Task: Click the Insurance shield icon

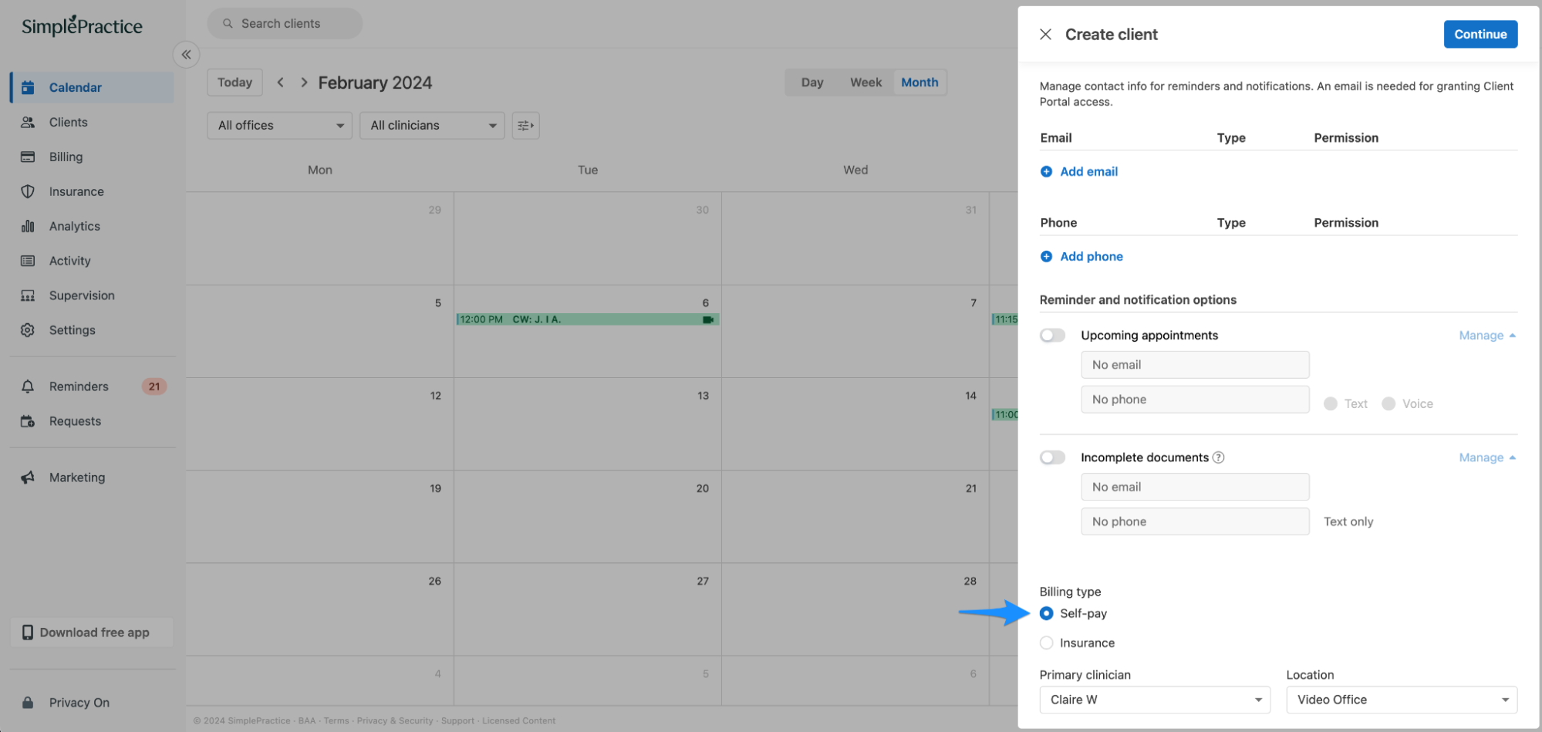Action: pos(28,191)
